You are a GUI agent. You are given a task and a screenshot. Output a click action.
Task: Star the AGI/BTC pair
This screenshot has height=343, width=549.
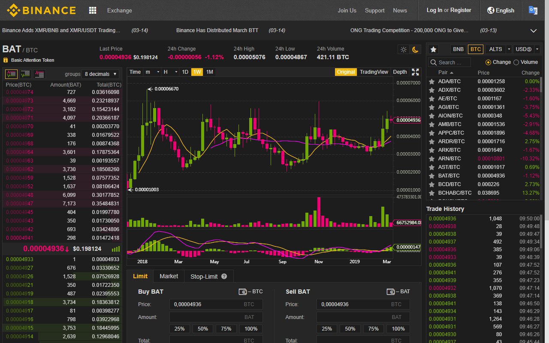click(x=431, y=107)
